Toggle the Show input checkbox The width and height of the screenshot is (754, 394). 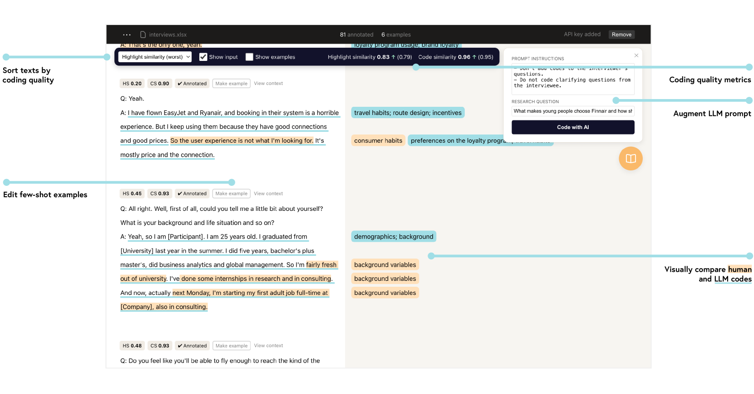click(x=203, y=57)
